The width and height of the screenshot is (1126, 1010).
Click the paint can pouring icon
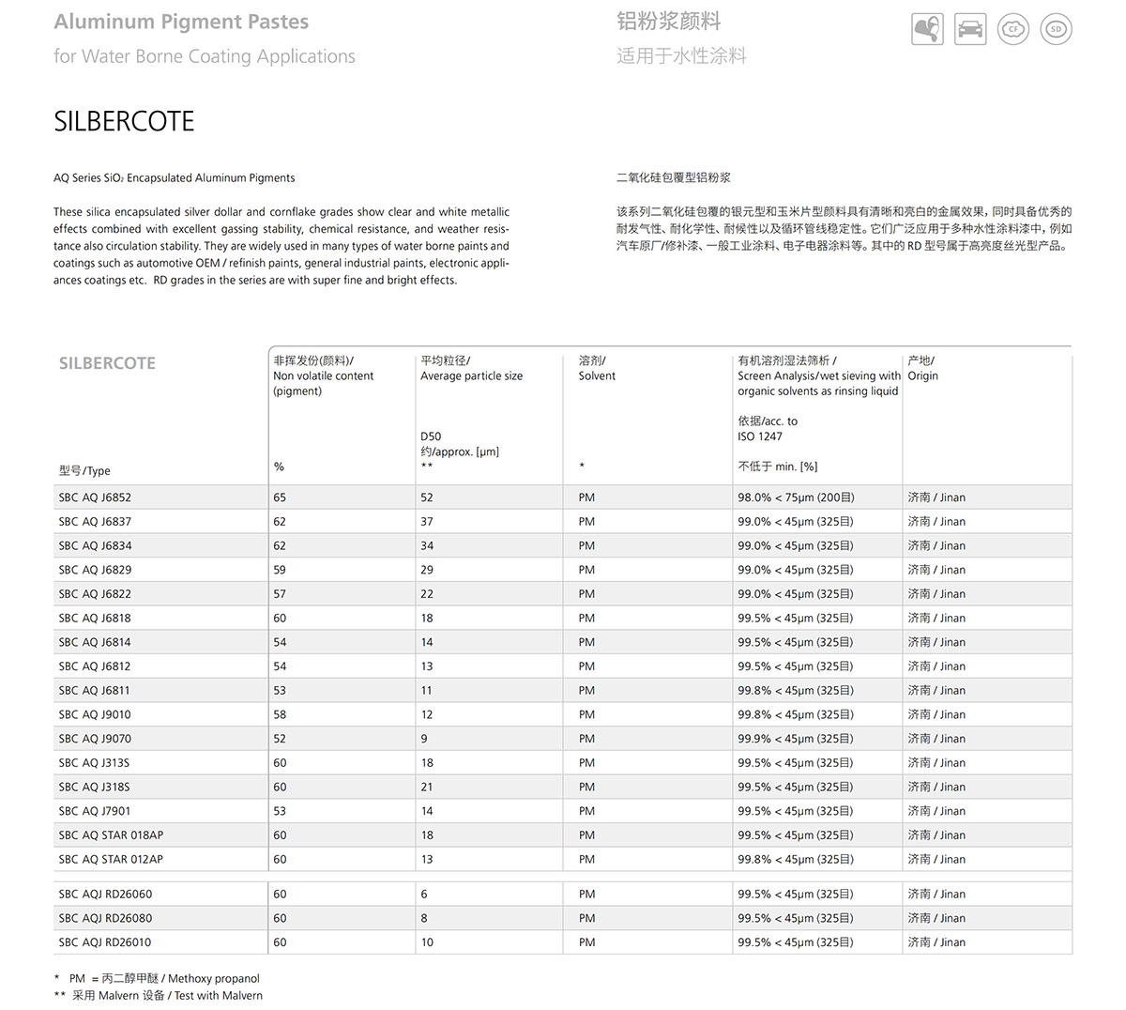[927, 29]
